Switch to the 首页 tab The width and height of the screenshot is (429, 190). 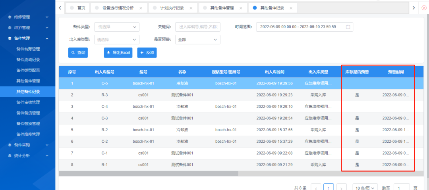pos(78,8)
